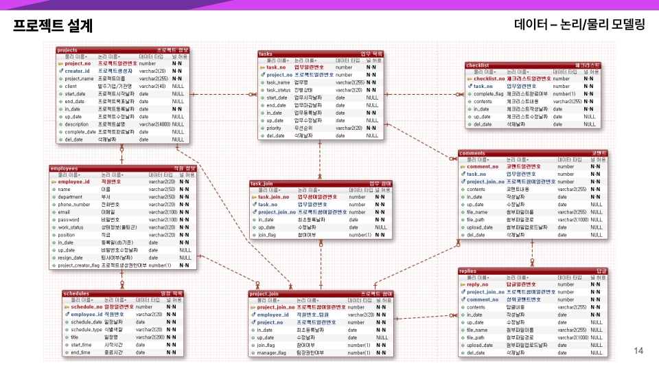659x371 pixels.
Task: Click the key icon next to task_join_no
Action: [254, 197]
